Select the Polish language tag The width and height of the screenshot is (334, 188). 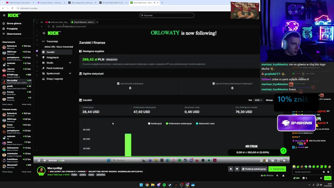[74, 175]
